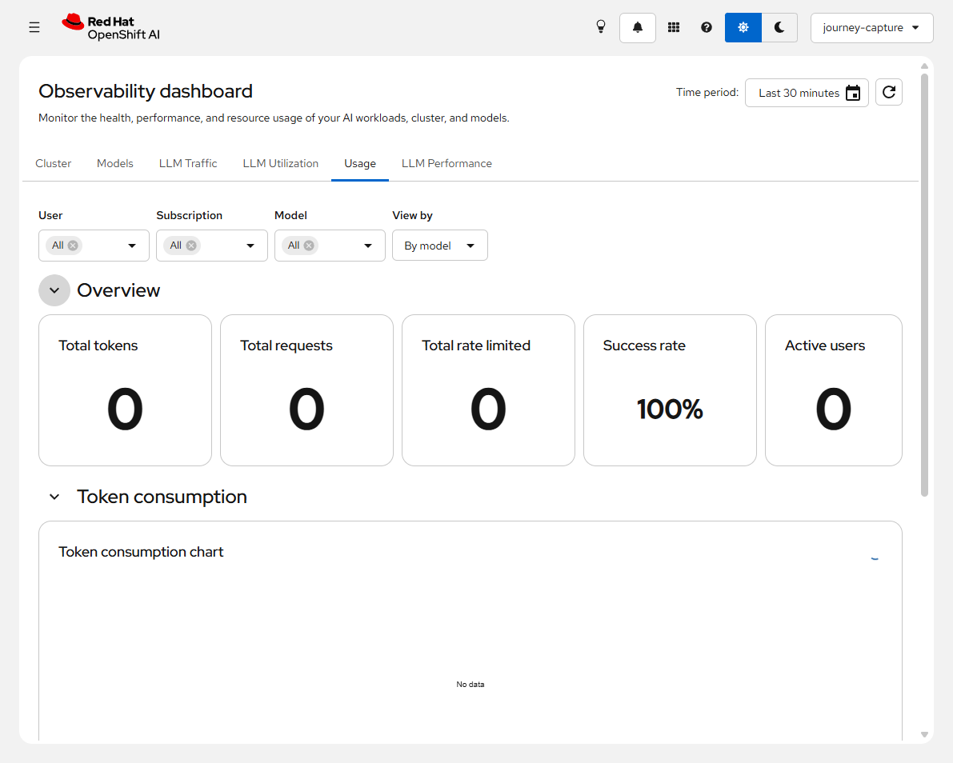The image size is (953, 763).
Task: Switch to the LLM Utilization tab
Action: click(280, 163)
